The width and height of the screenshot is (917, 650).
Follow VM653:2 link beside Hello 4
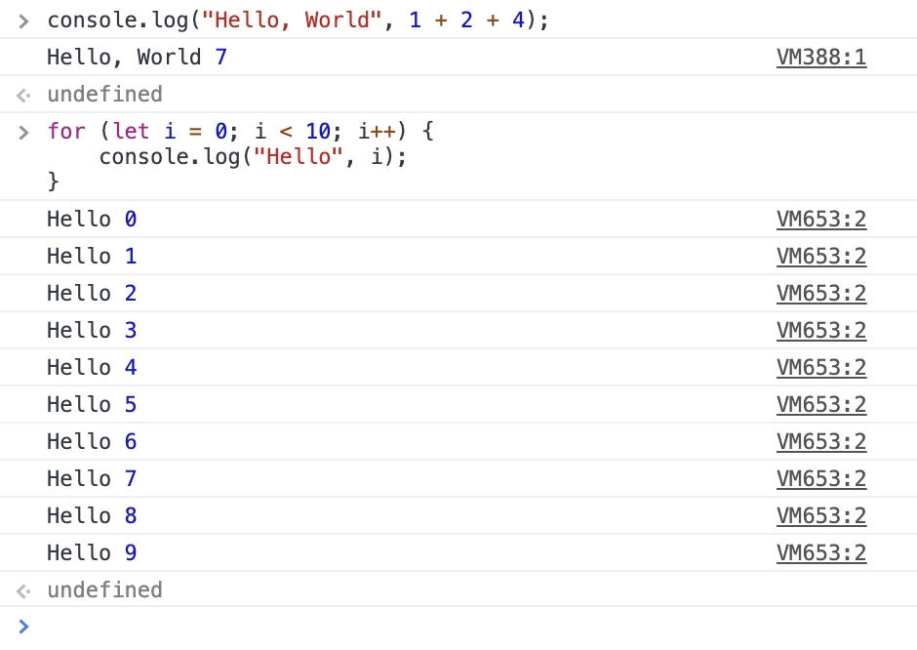coord(820,368)
